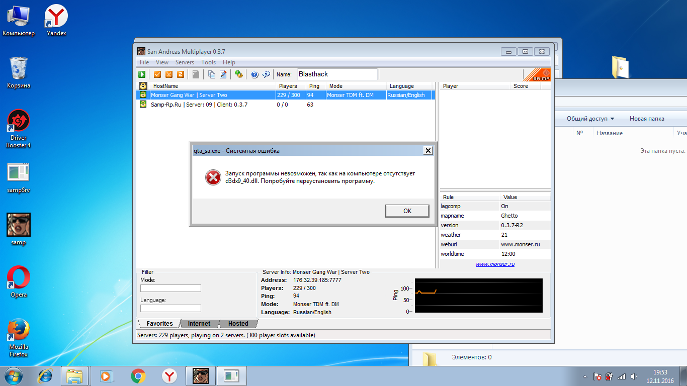Viewport: 687px width, 386px height.
Task: Click Internet Explorer in the taskbar
Action: pyautogui.click(x=45, y=376)
